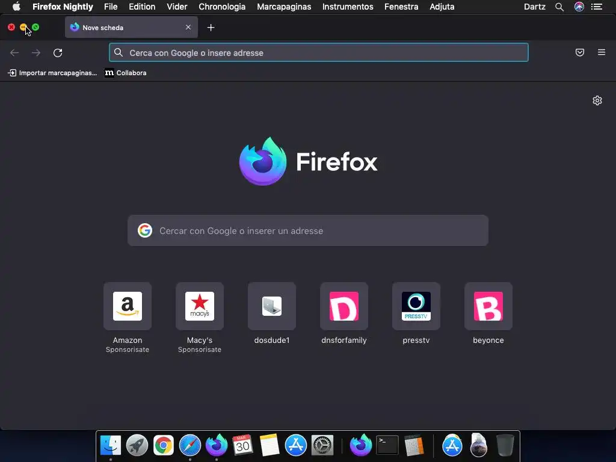Open the presstv shortcut tile
Screen dimensions: 616x462
[x=416, y=306]
